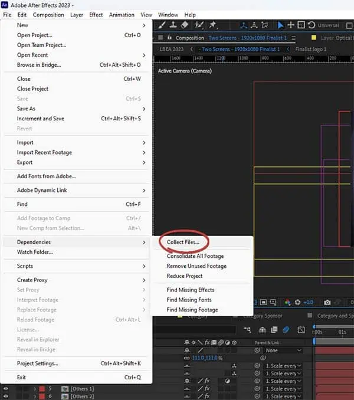Choose View Axis mode icon

pos(265,25)
